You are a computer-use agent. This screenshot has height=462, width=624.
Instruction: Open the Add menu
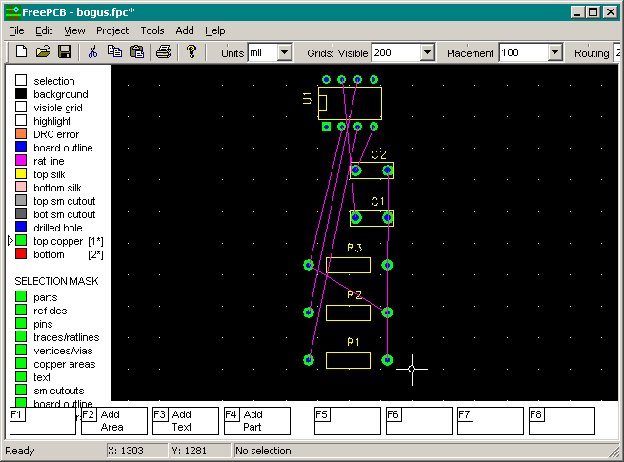[185, 30]
